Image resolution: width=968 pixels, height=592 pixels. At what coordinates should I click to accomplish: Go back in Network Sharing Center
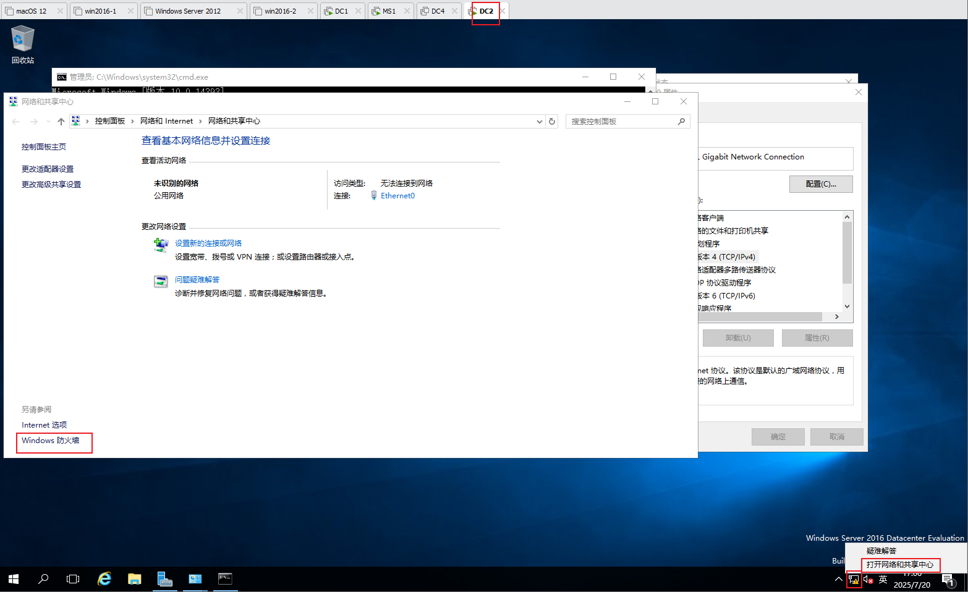point(16,122)
